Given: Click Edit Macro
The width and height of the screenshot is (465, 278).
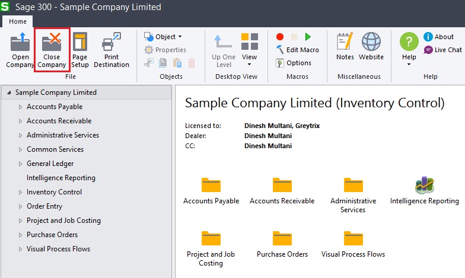Looking at the screenshot, I should click(x=298, y=50).
